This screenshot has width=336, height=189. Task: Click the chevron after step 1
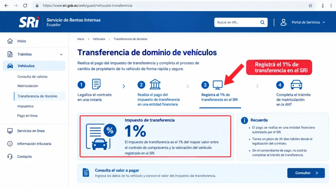tap(124, 86)
